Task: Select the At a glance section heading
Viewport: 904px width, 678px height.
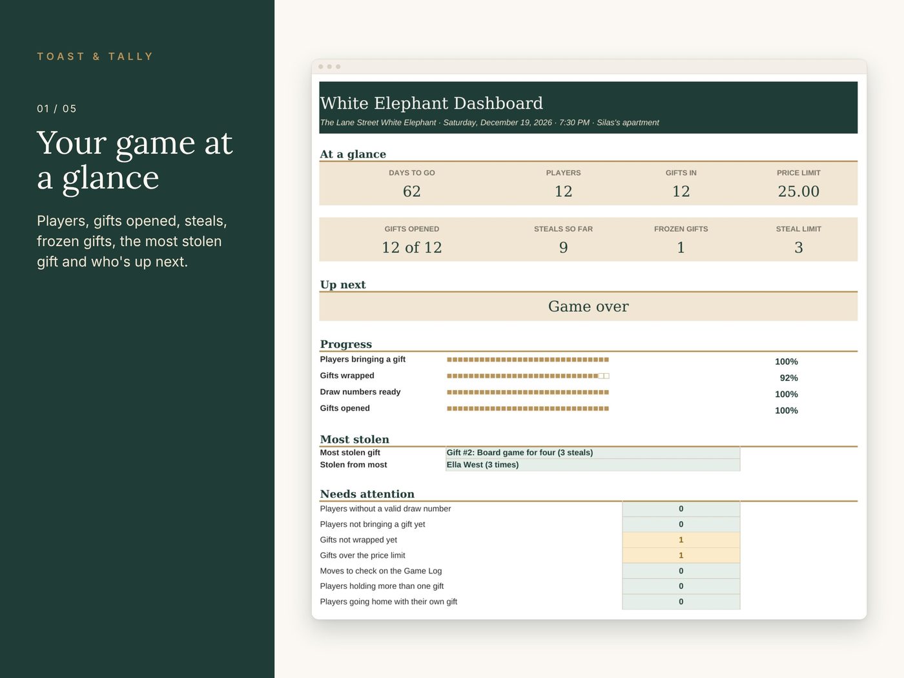Action: pyautogui.click(x=353, y=154)
